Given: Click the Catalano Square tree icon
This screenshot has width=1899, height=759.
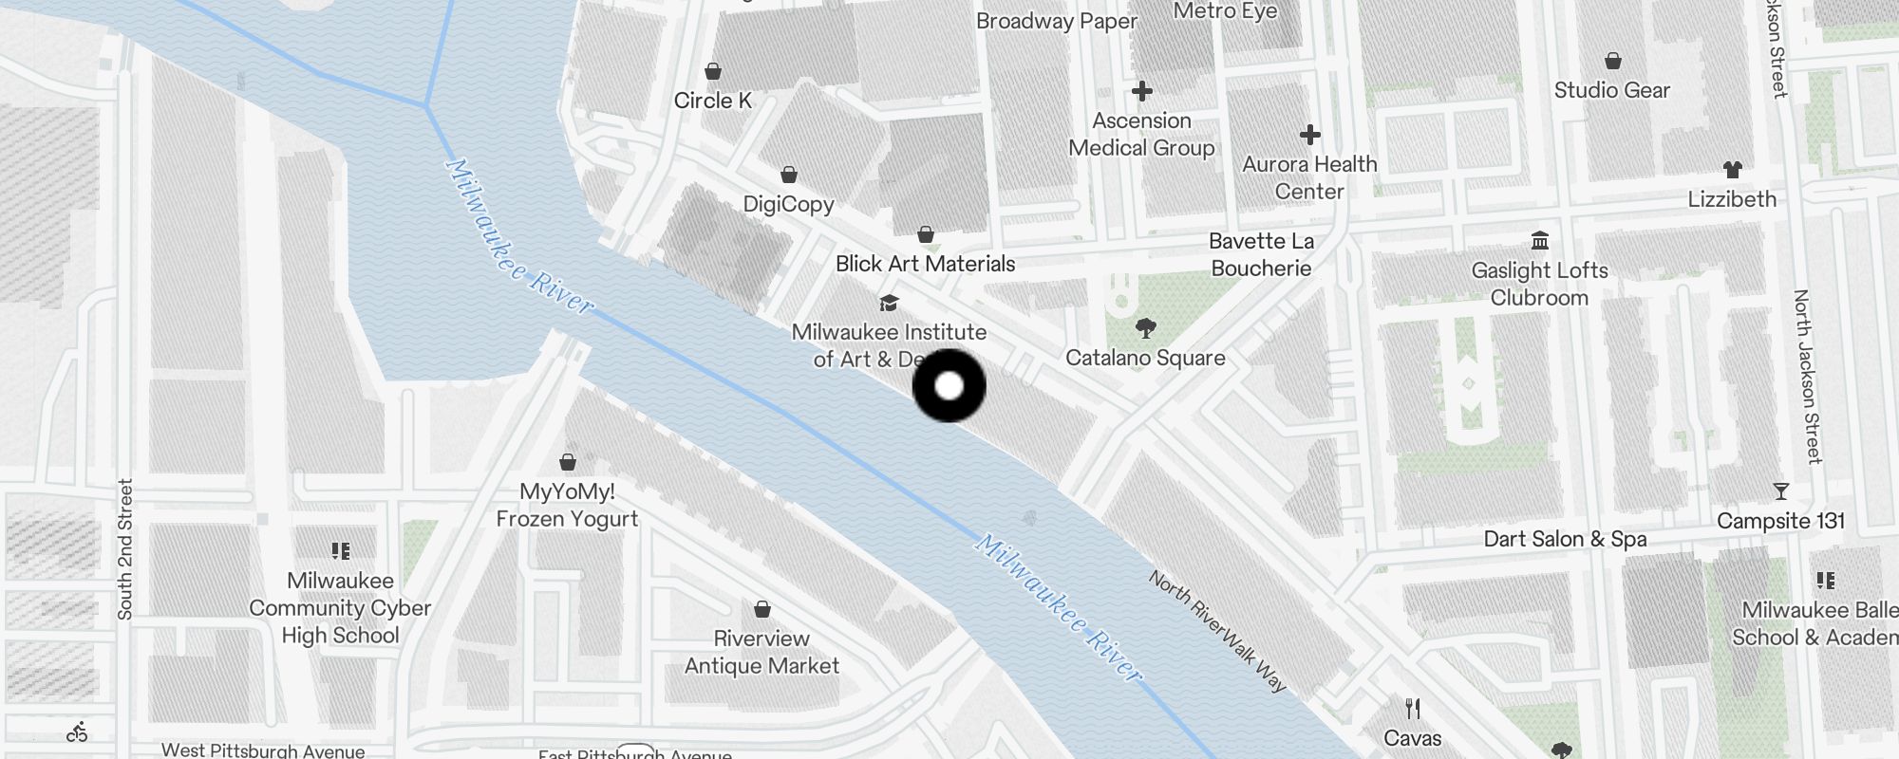Looking at the screenshot, I should (x=1146, y=328).
